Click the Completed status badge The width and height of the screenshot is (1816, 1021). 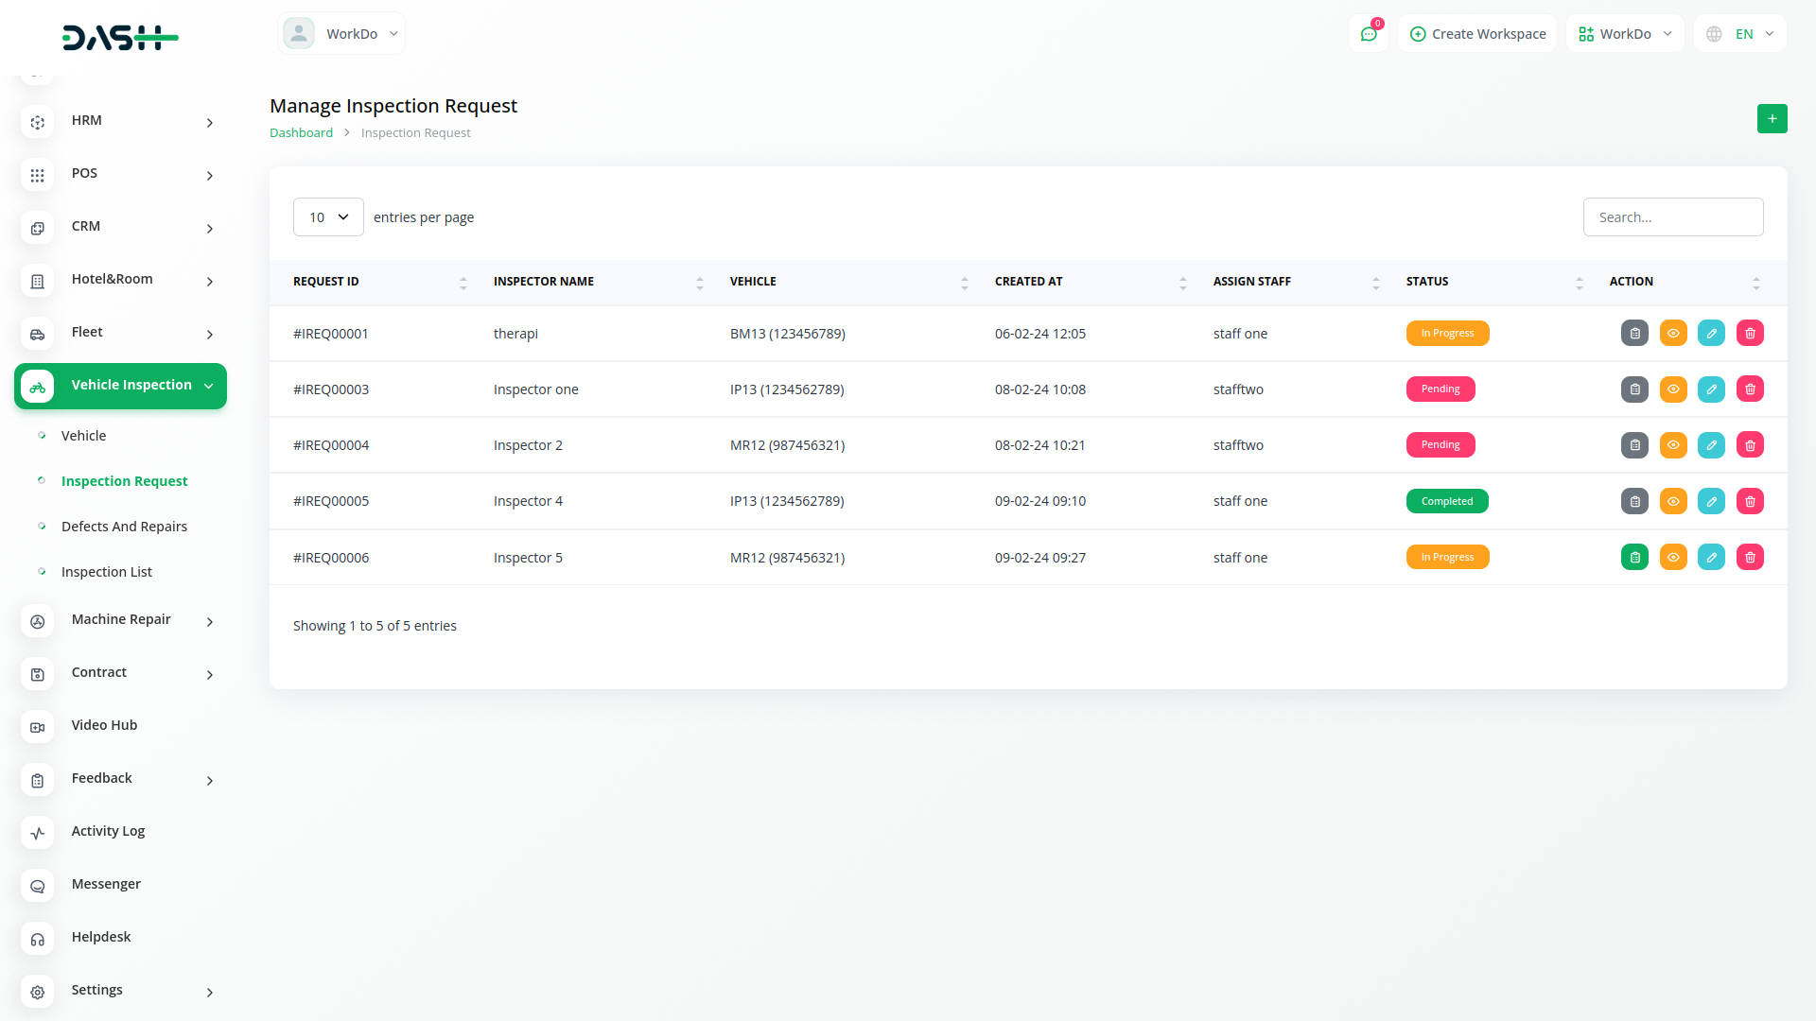(1446, 501)
